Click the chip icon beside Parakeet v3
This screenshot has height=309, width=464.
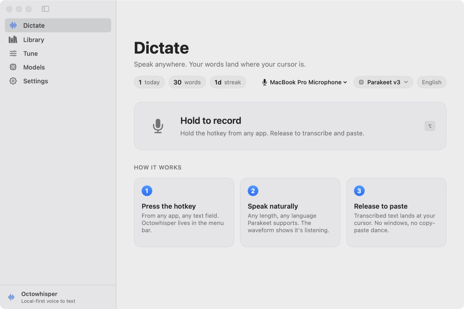coord(361,82)
